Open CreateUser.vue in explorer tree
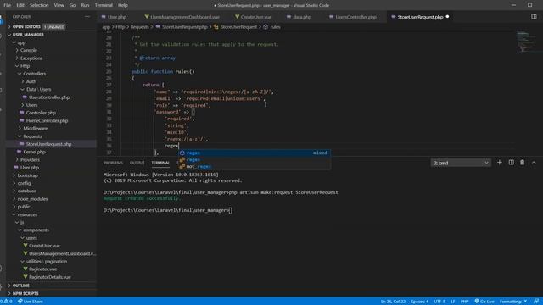The image size is (543, 305). point(51,246)
